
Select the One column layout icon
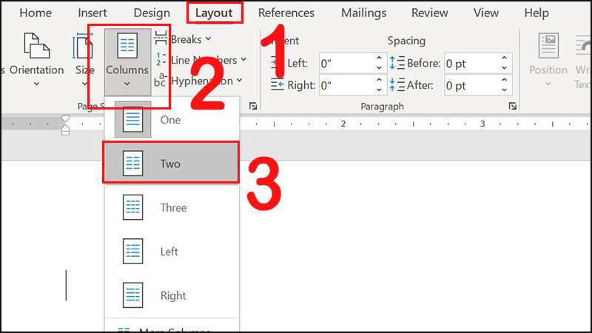pos(133,119)
